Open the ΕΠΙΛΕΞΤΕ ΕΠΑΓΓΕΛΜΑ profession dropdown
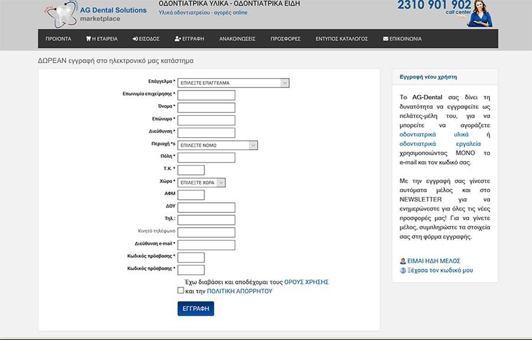The height and width of the screenshot is (340, 532). tap(233, 83)
